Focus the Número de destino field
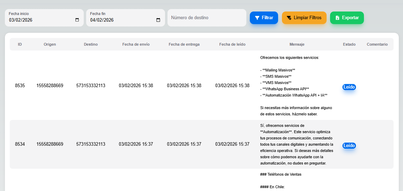This screenshot has width=403, height=191. click(207, 18)
